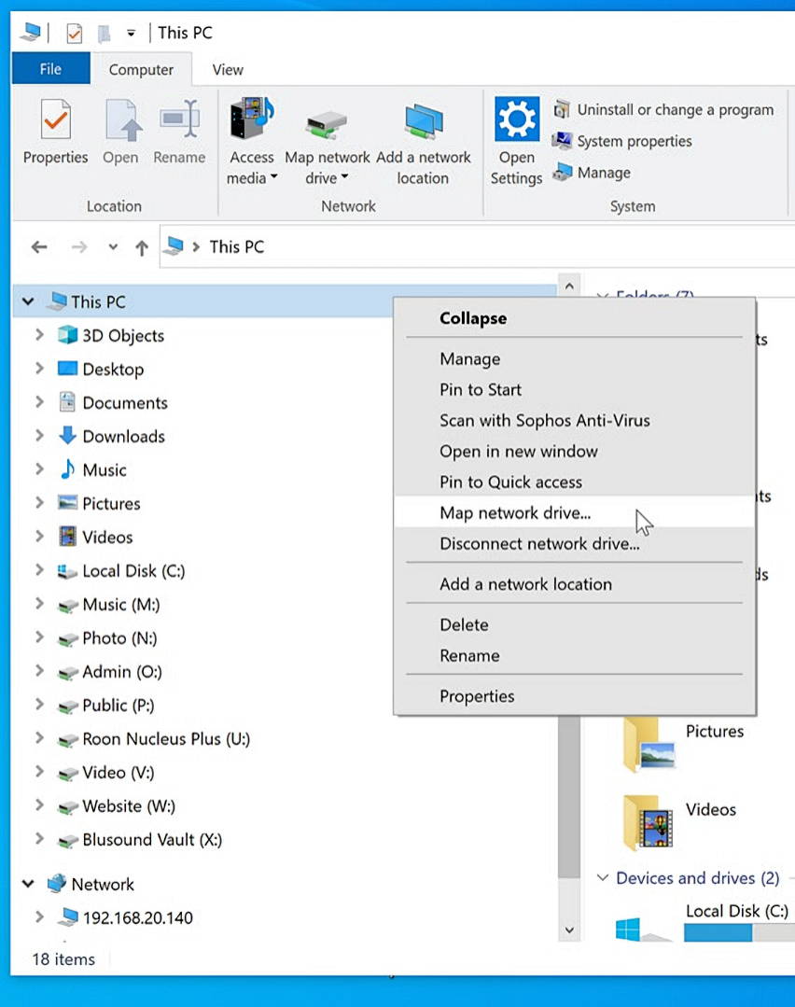Click the 192.168.20.140 computer icon
The width and height of the screenshot is (795, 1007).
pyautogui.click(x=67, y=917)
